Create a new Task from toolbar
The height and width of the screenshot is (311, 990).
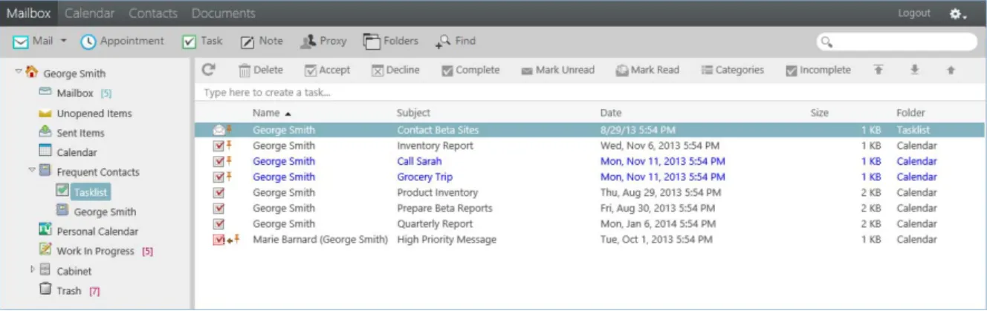click(203, 42)
